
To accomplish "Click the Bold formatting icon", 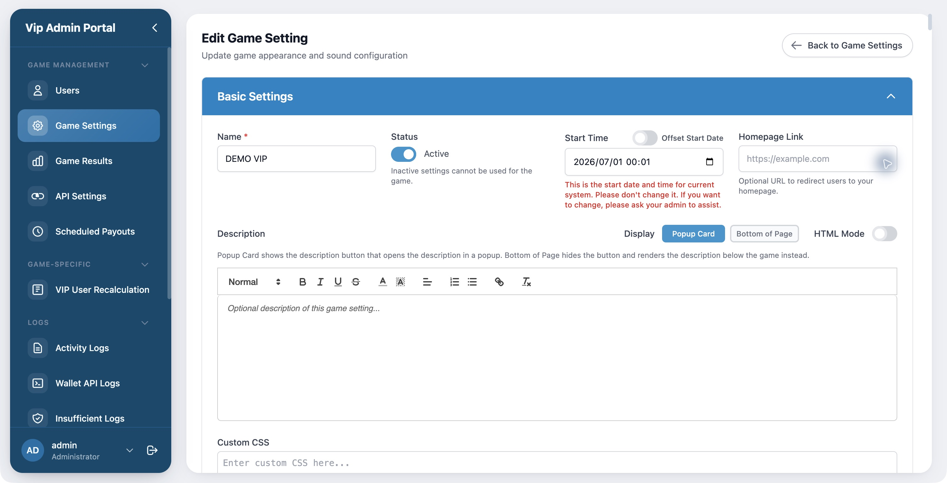I will 302,282.
